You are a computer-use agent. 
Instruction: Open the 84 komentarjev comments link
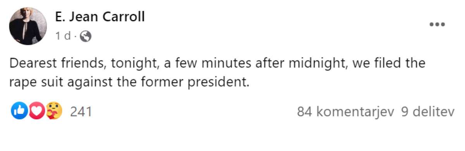click(346, 112)
